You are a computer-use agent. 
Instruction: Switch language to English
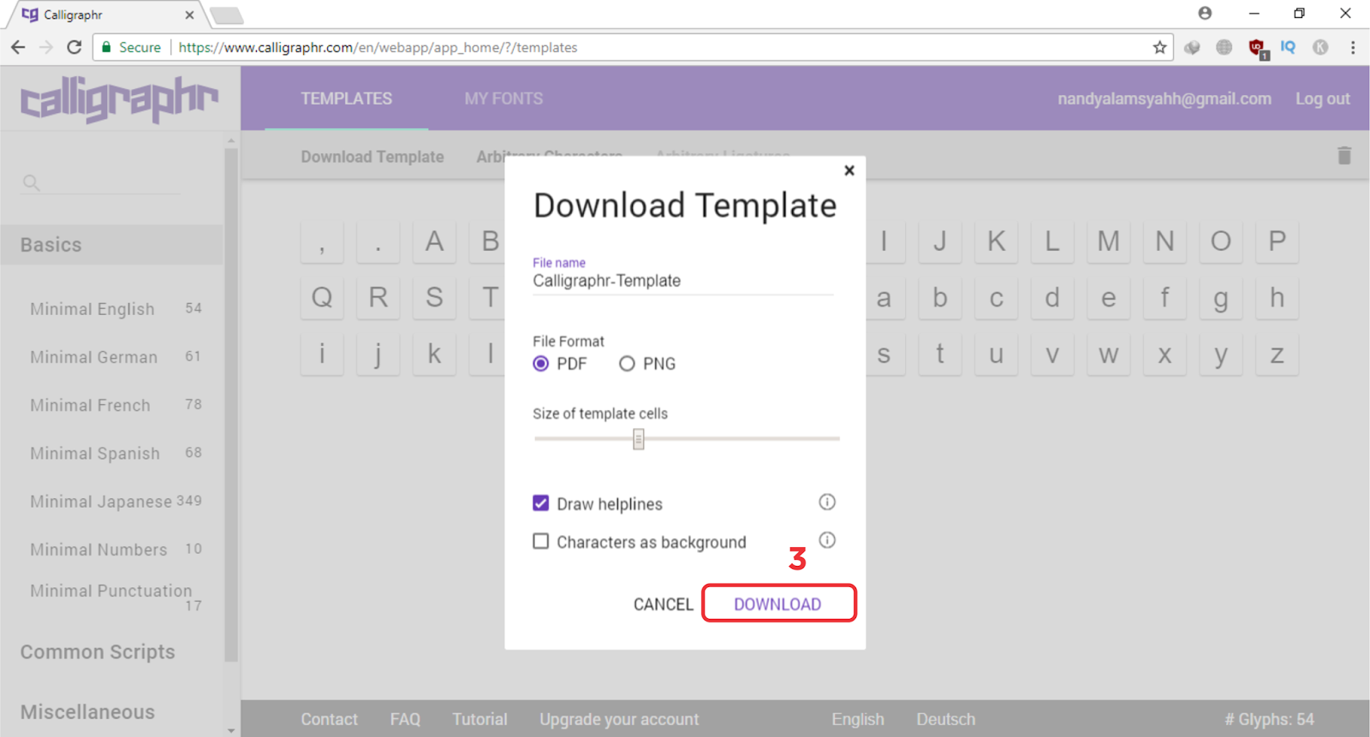point(857,719)
